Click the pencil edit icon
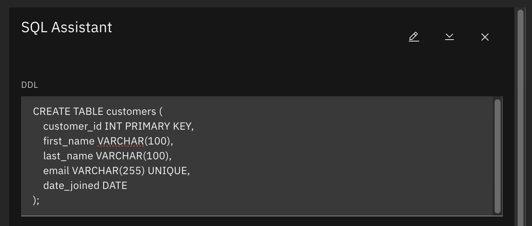532x226 pixels. 414,37
